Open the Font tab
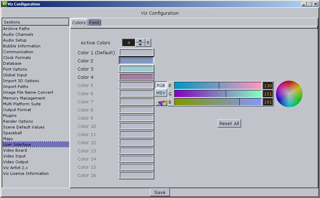This screenshot has width=320, height=198. [x=94, y=22]
